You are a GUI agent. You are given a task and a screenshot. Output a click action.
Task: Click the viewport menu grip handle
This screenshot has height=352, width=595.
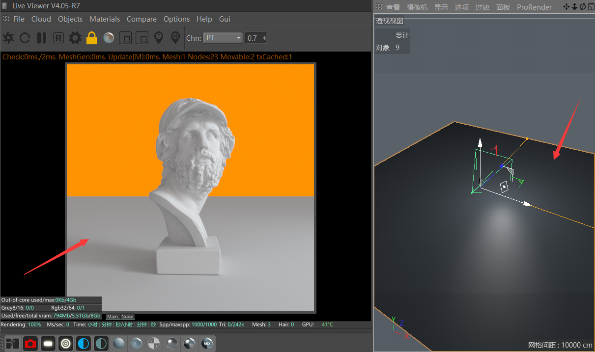(379, 7)
